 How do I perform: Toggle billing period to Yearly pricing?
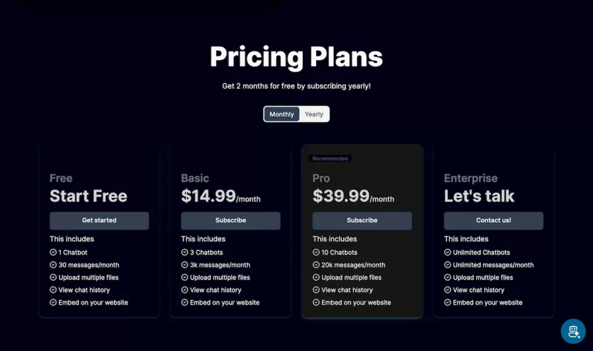(314, 114)
